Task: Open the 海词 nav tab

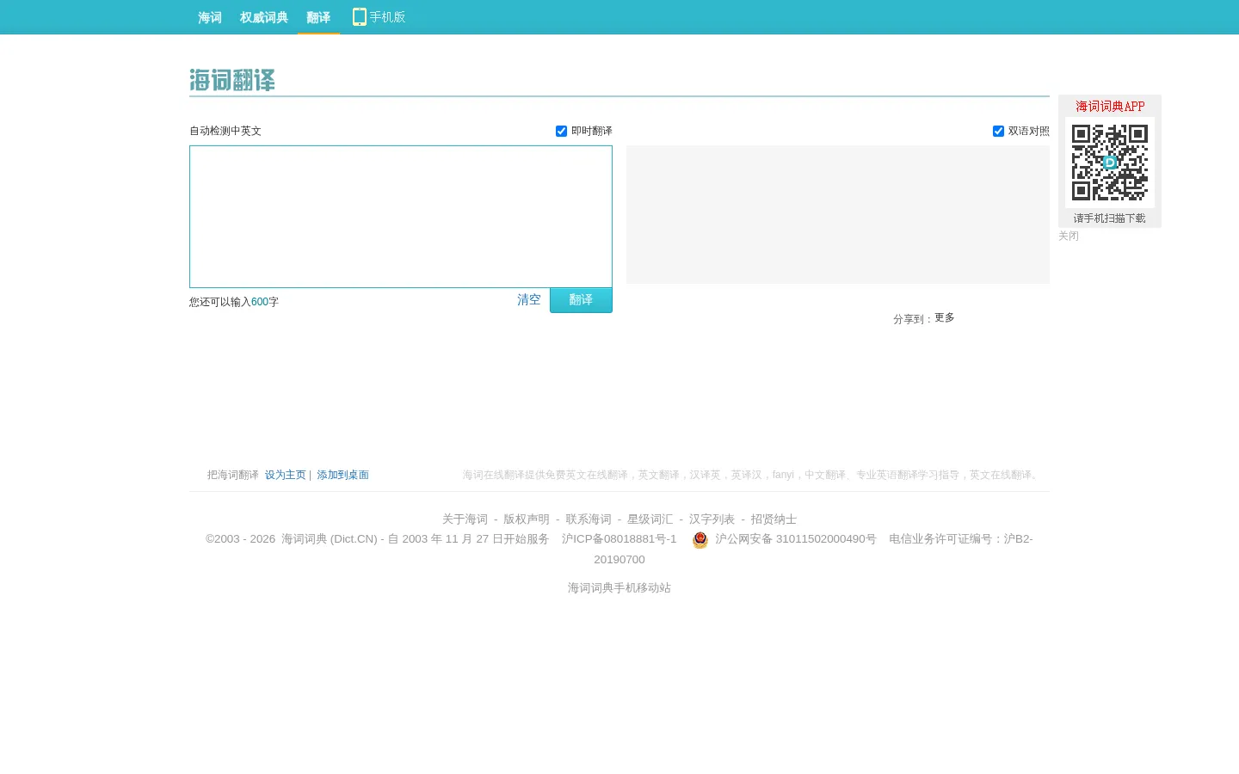Action: pyautogui.click(x=210, y=17)
